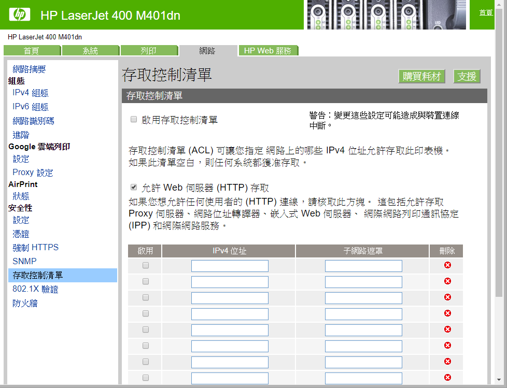The height and width of the screenshot is (388, 507).
Task: Delete the seventh ACL table row
Action: (x=447, y=362)
